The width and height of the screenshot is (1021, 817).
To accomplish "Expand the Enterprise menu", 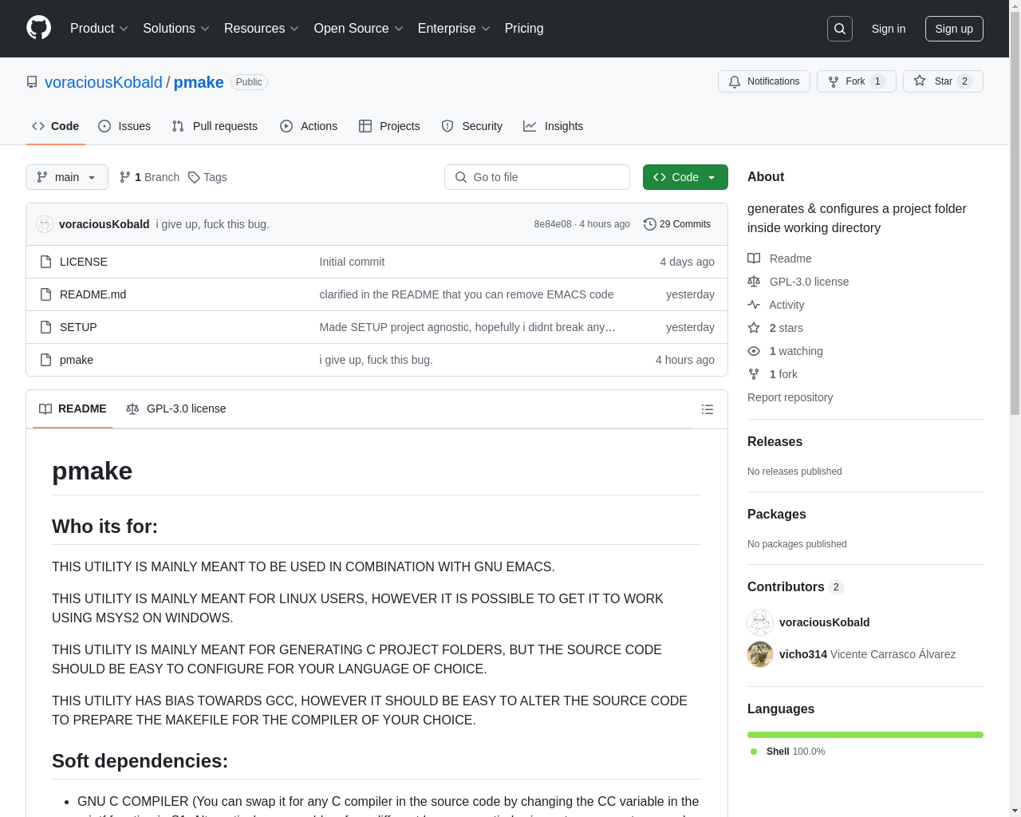I will (x=454, y=29).
